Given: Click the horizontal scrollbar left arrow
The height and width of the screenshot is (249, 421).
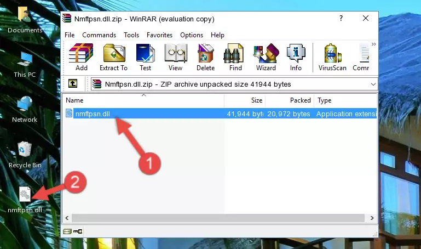Looking at the screenshot, I should 67,218.
